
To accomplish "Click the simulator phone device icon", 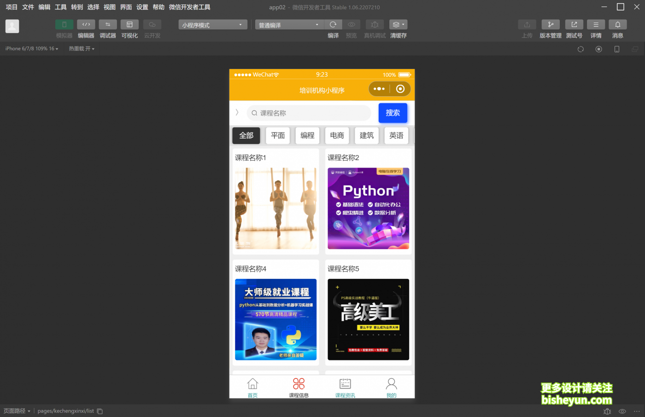I will 617,49.
